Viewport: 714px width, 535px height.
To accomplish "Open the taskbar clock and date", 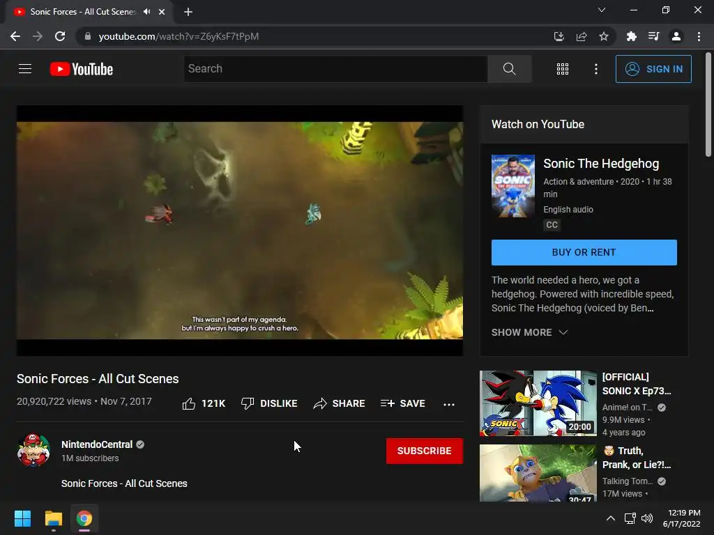I will point(682,518).
